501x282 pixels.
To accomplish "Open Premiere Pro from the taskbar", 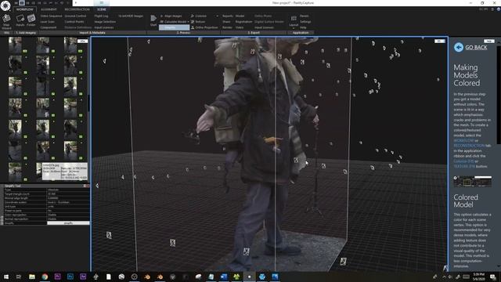I will 57,277.
